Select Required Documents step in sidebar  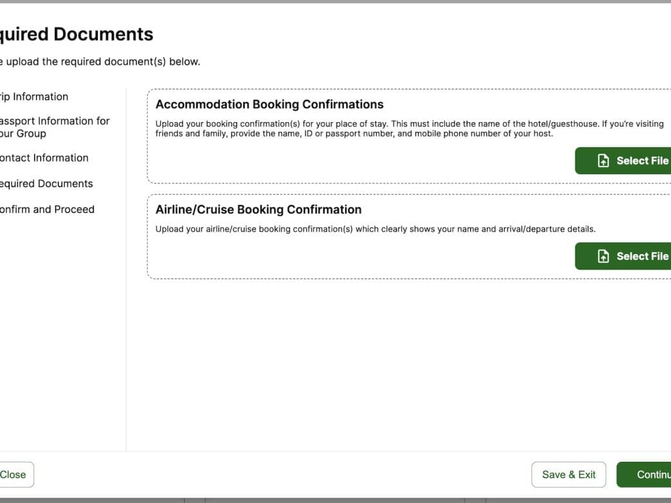click(46, 183)
